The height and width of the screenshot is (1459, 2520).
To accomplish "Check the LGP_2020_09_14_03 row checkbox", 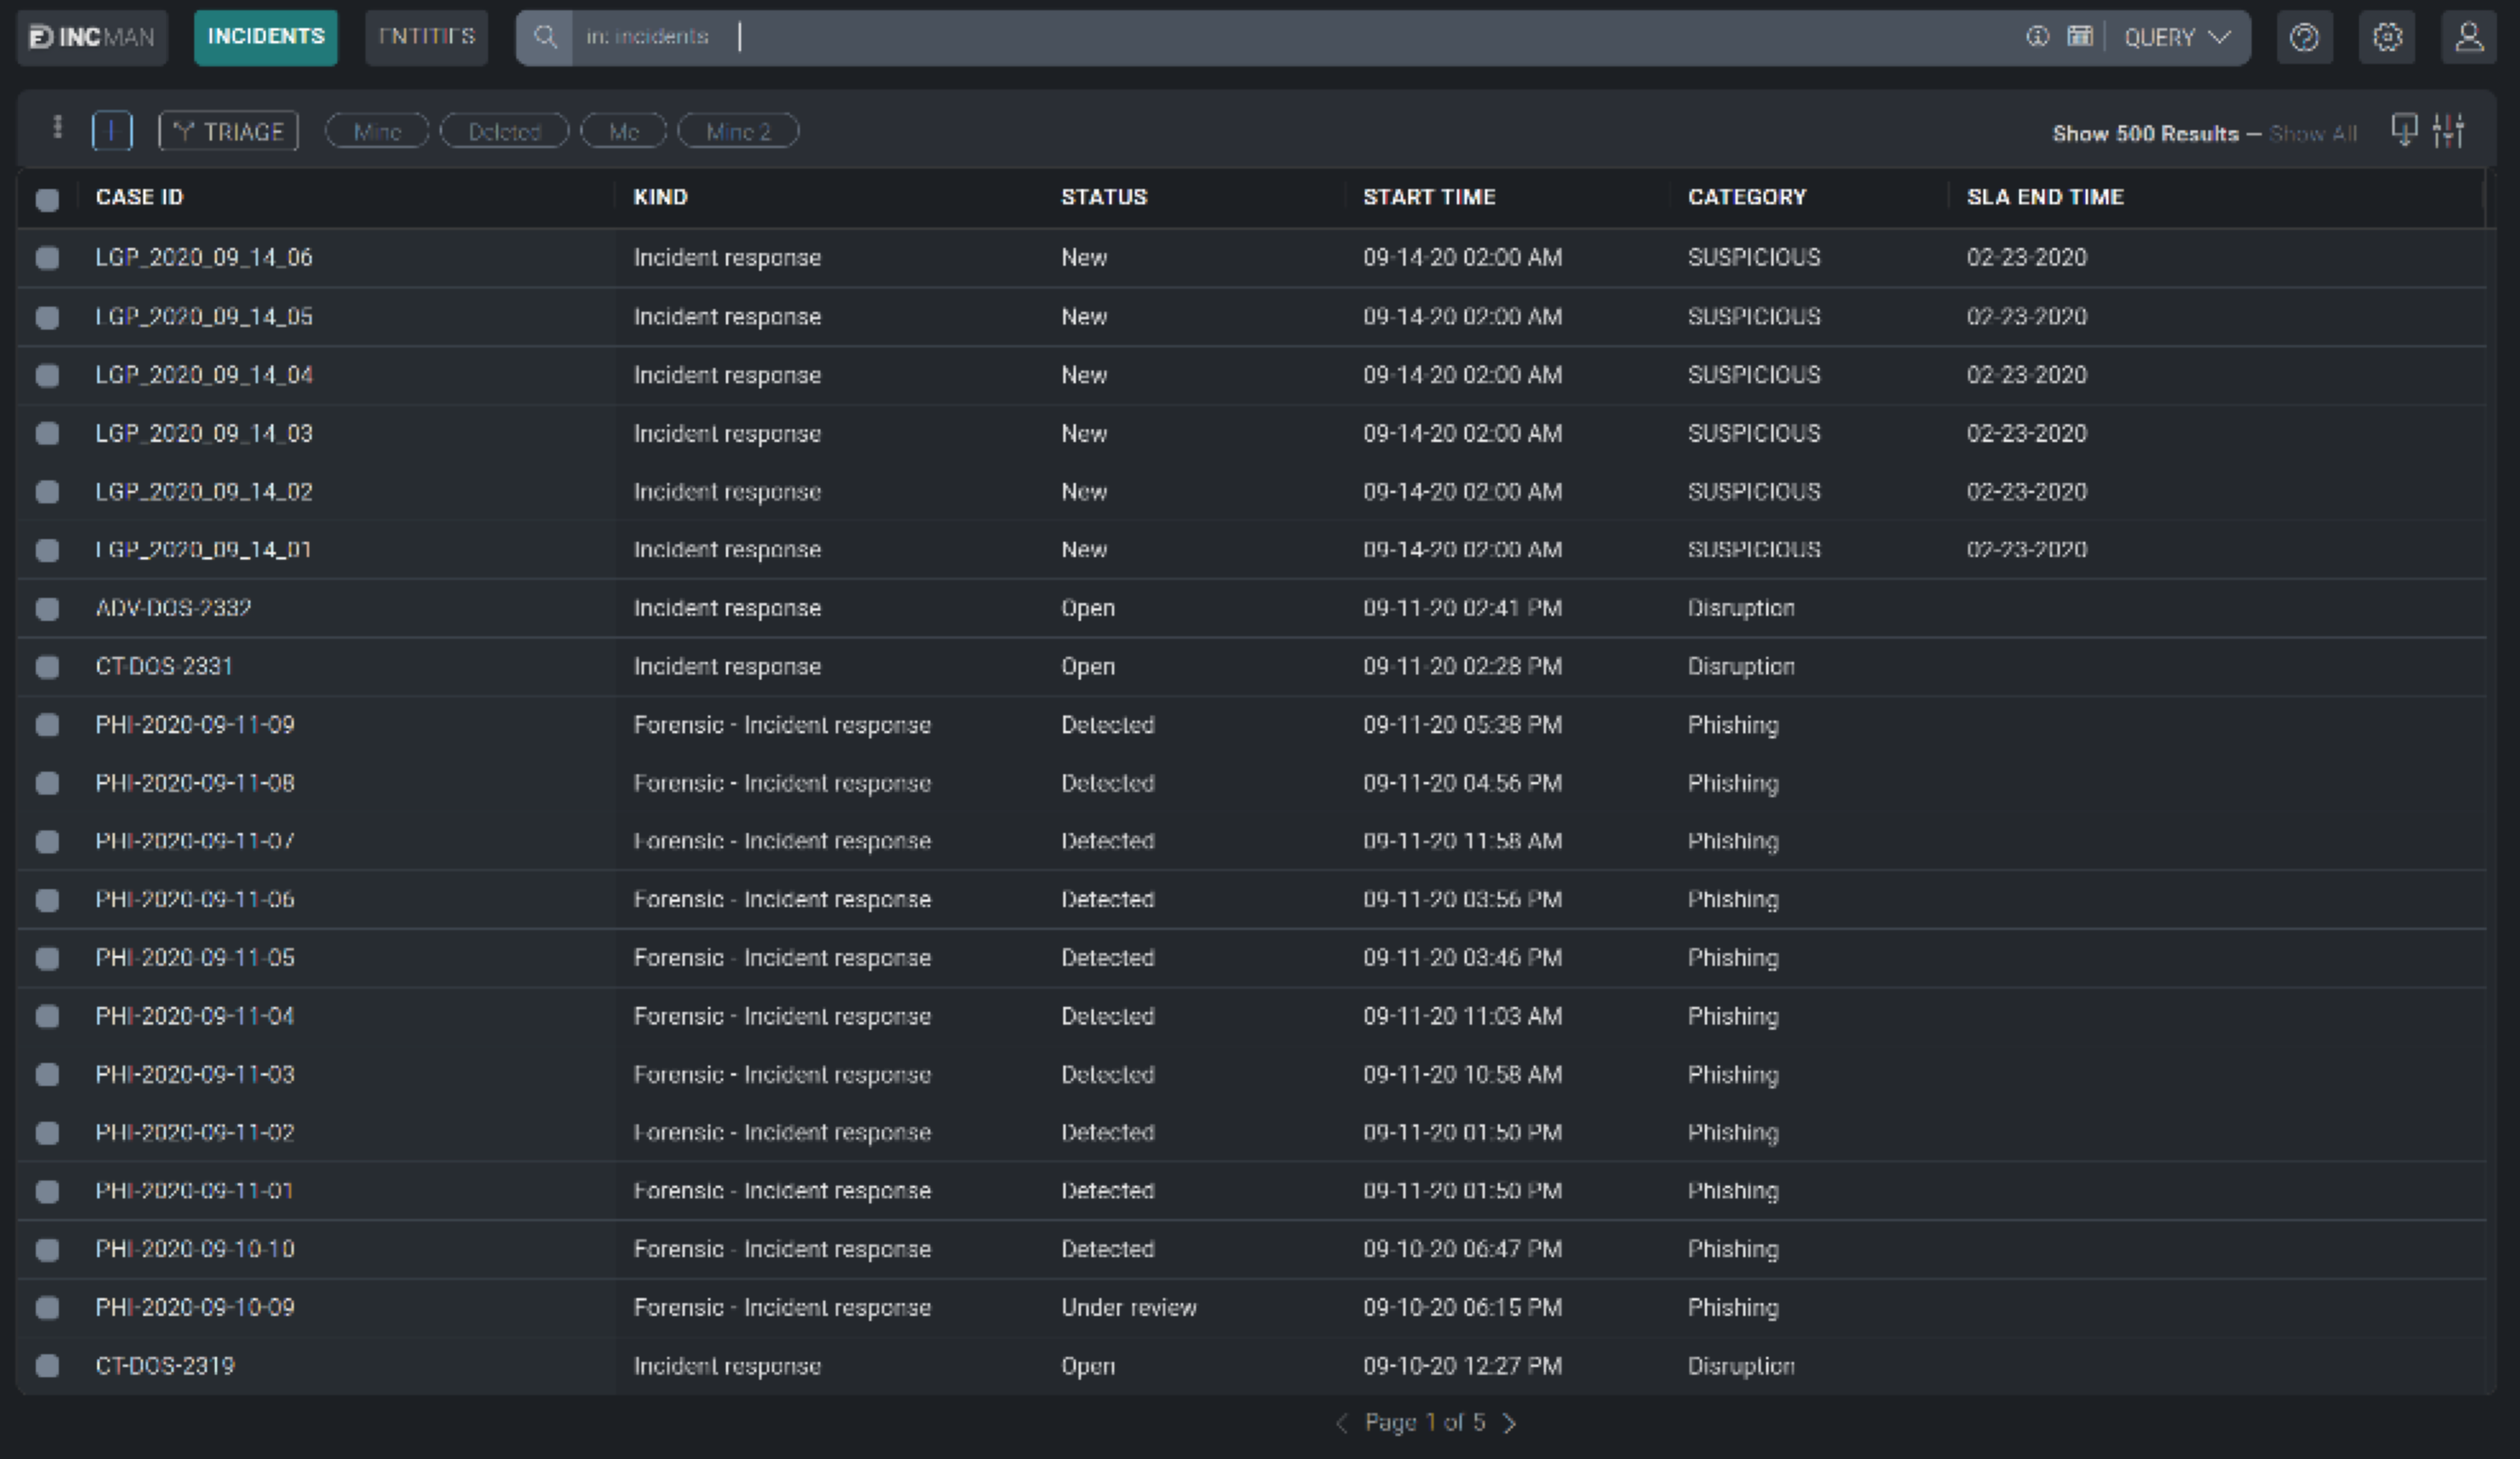I will coord(47,433).
